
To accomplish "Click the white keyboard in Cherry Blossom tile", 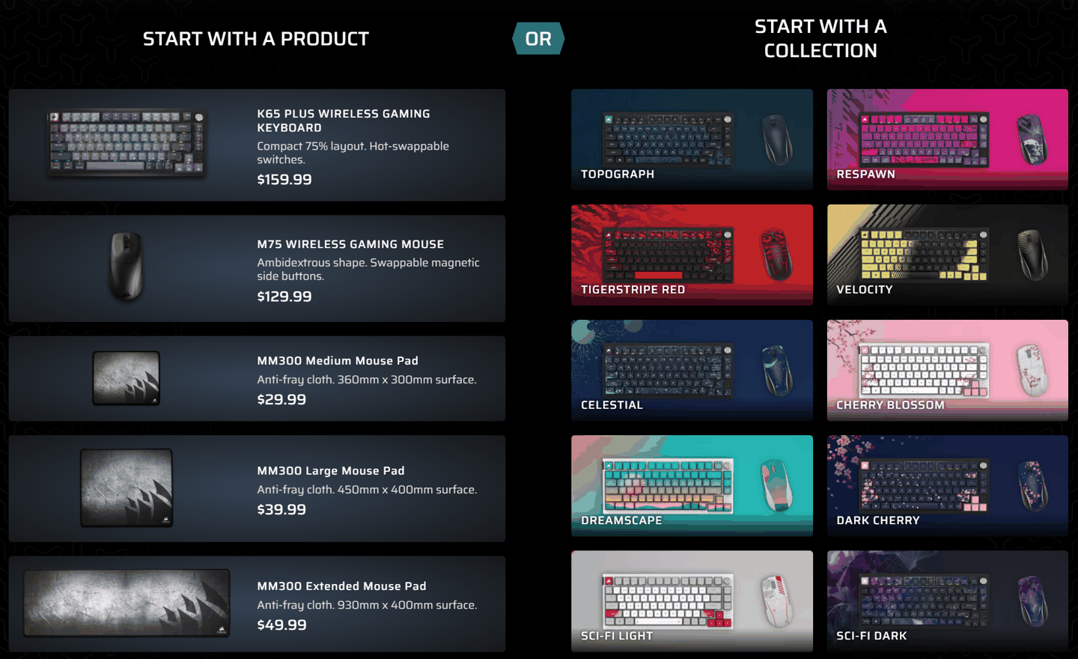I will click(924, 371).
